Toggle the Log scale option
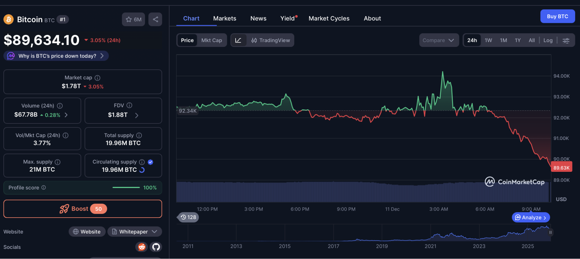The image size is (580, 259). click(548, 40)
